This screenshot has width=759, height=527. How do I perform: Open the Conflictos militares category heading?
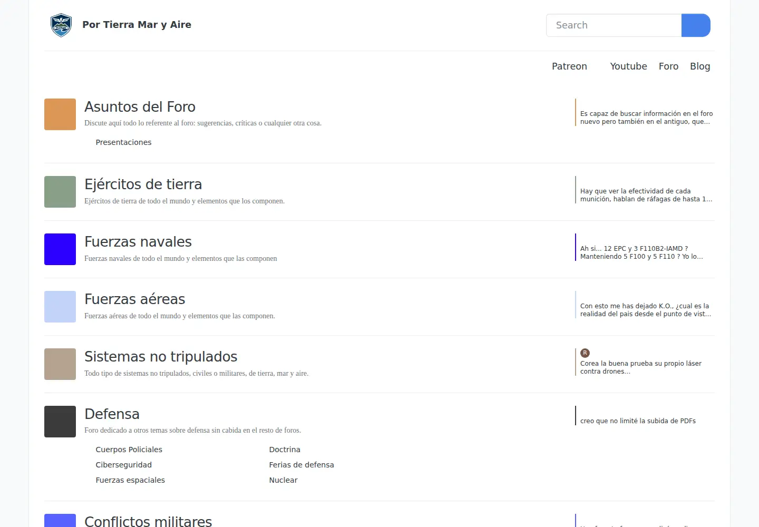[x=148, y=521]
